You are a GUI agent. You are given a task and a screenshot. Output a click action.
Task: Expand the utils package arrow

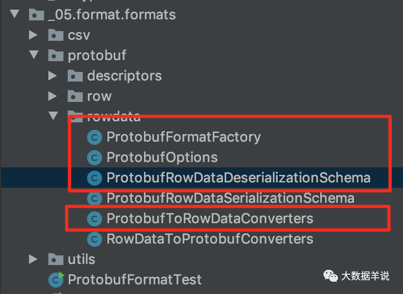33,259
